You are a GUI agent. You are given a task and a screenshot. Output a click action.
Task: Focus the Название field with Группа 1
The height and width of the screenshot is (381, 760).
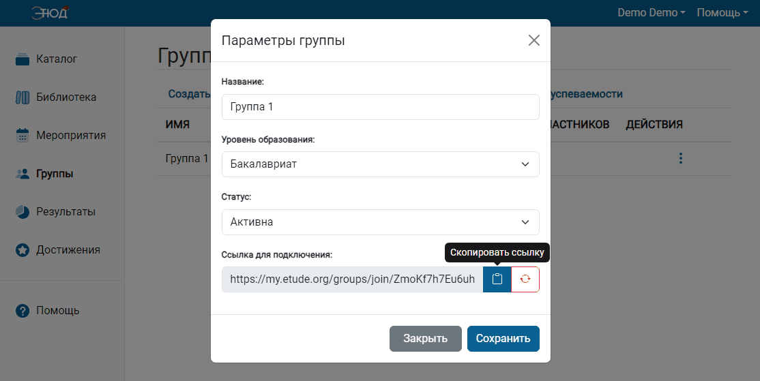tap(381, 107)
